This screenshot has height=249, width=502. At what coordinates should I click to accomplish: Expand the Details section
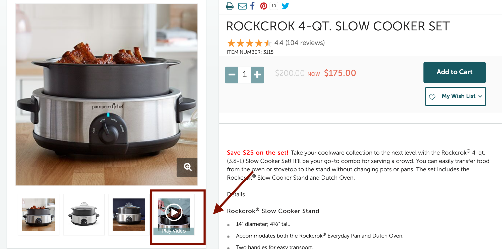[236, 194]
